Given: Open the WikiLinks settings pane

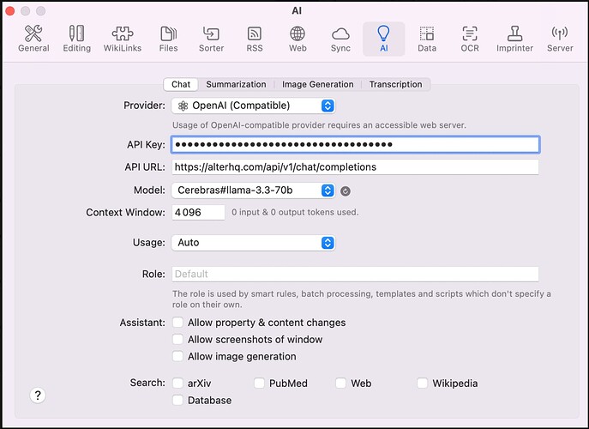Looking at the screenshot, I should (123, 39).
